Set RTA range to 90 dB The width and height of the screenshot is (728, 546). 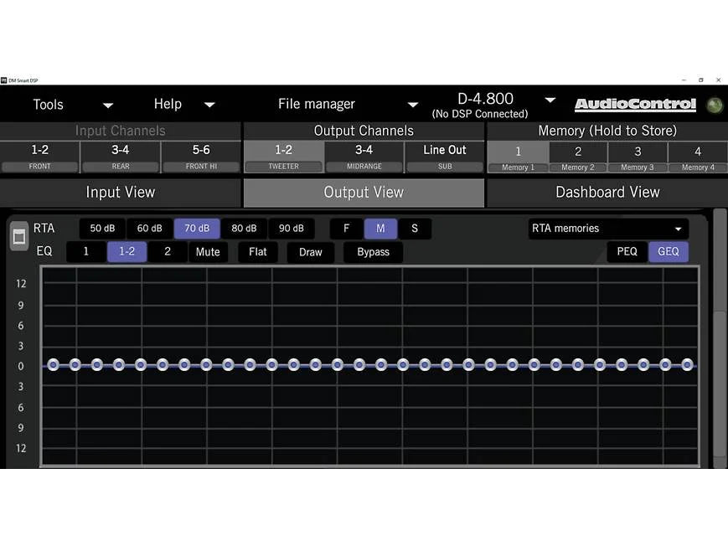click(291, 229)
